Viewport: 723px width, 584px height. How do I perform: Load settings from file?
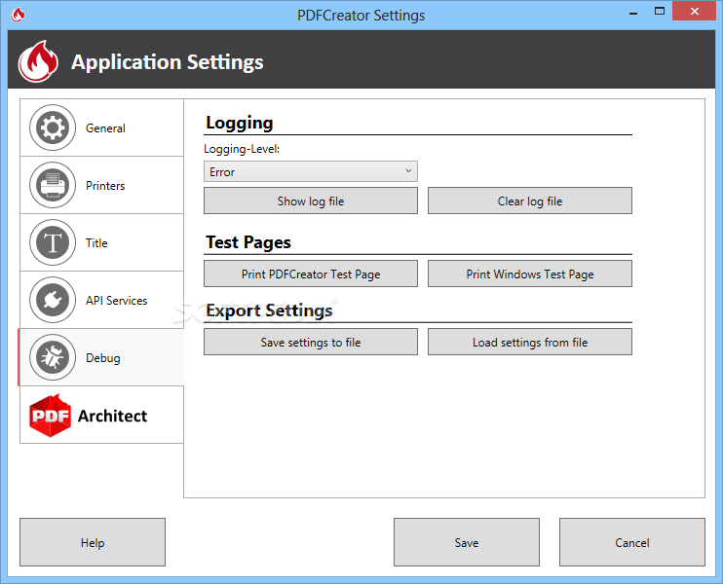530,342
